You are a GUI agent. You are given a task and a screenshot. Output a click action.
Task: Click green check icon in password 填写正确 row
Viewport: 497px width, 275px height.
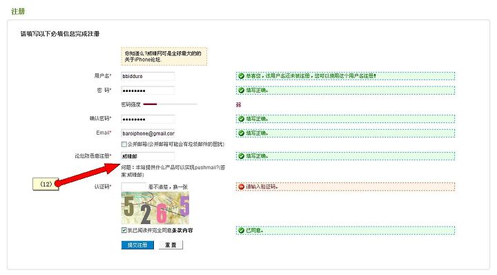(241, 91)
